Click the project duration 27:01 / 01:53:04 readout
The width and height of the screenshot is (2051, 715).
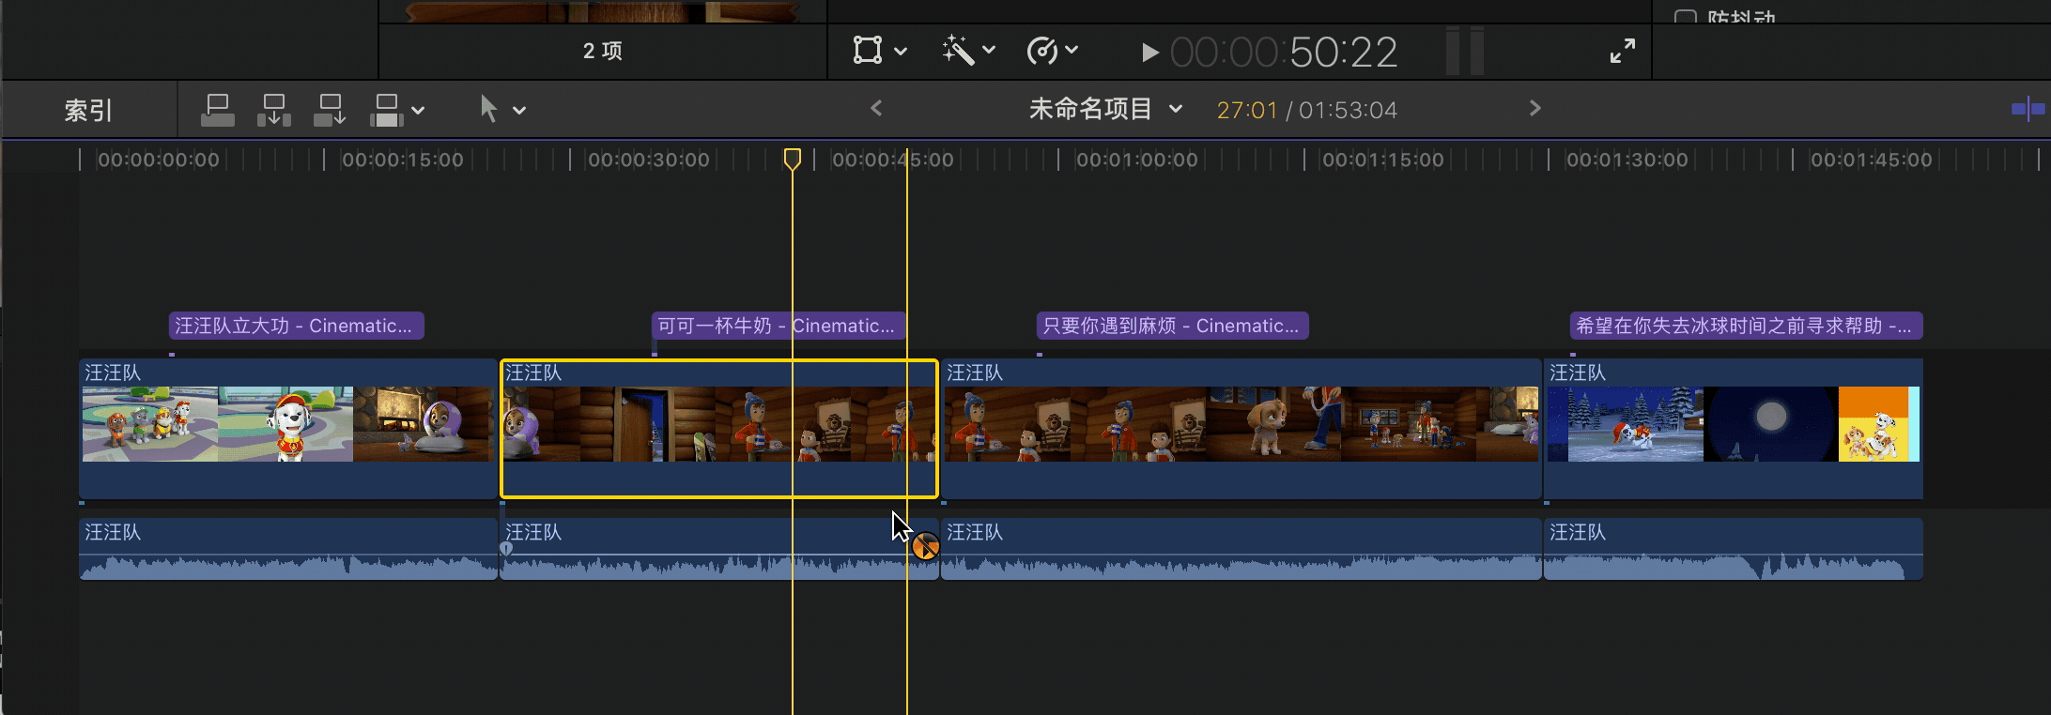pos(1306,110)
